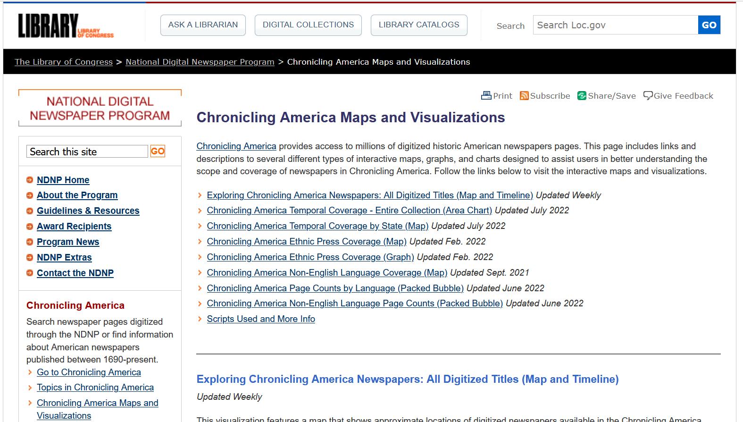The image size is (743, 422).
Task: Open Exploring Chronicling America Newspapers list link
Action: pos(370,195)
